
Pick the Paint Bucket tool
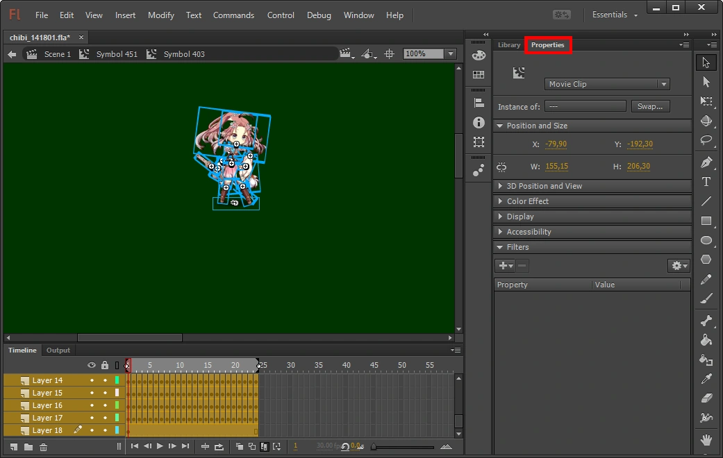coord(706,340)
